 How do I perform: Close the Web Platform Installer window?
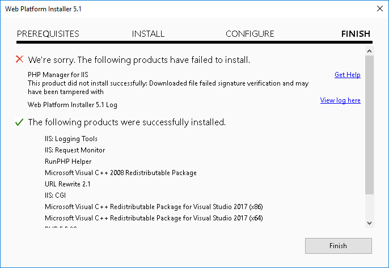point(379,8)
